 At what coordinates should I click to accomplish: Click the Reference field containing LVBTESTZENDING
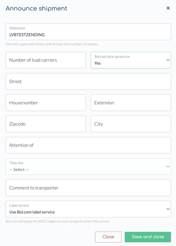click(88, 32)
